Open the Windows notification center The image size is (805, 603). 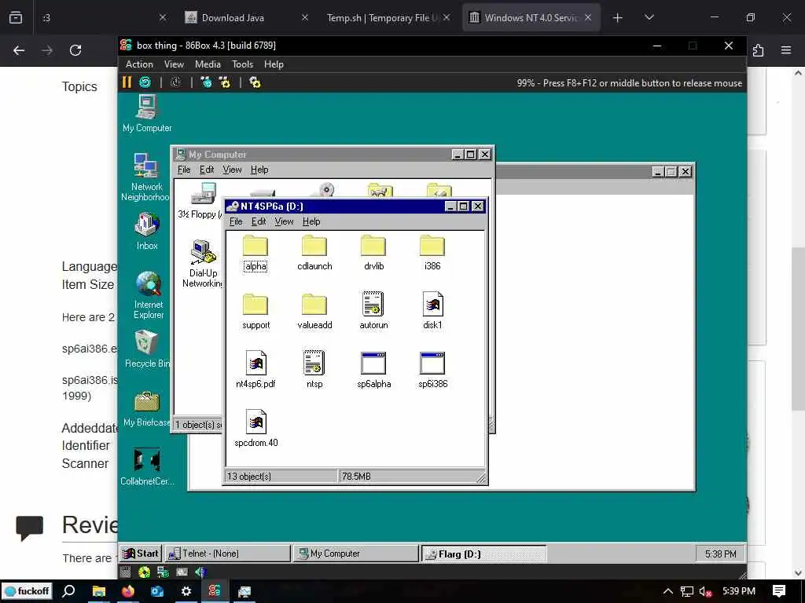pos(779,591)
